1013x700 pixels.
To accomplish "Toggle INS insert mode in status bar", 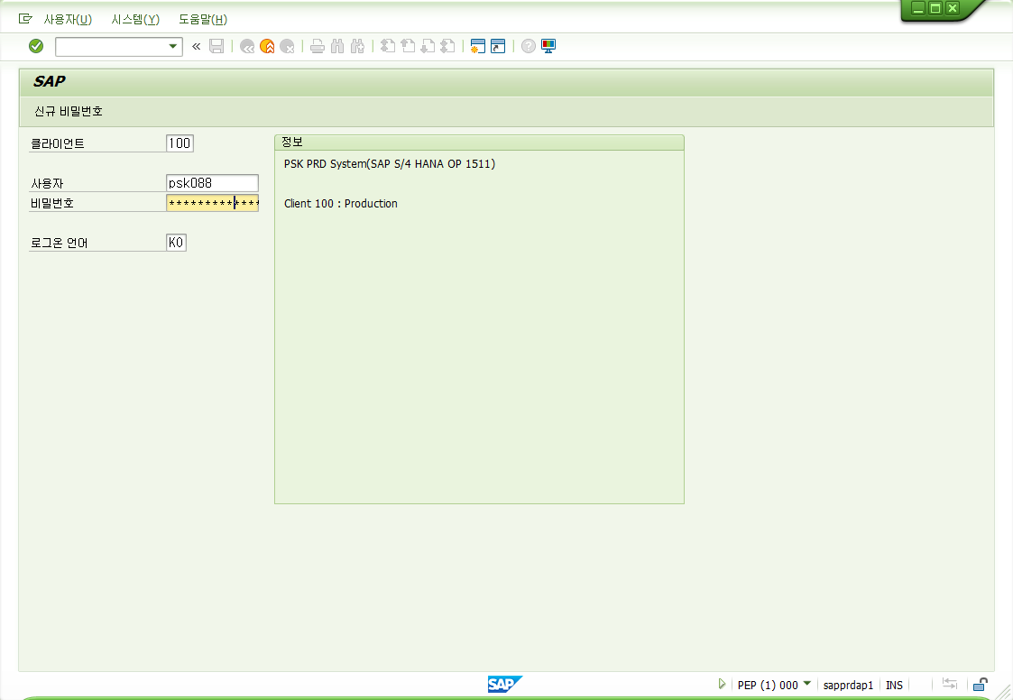I will (x=894, y=686).
